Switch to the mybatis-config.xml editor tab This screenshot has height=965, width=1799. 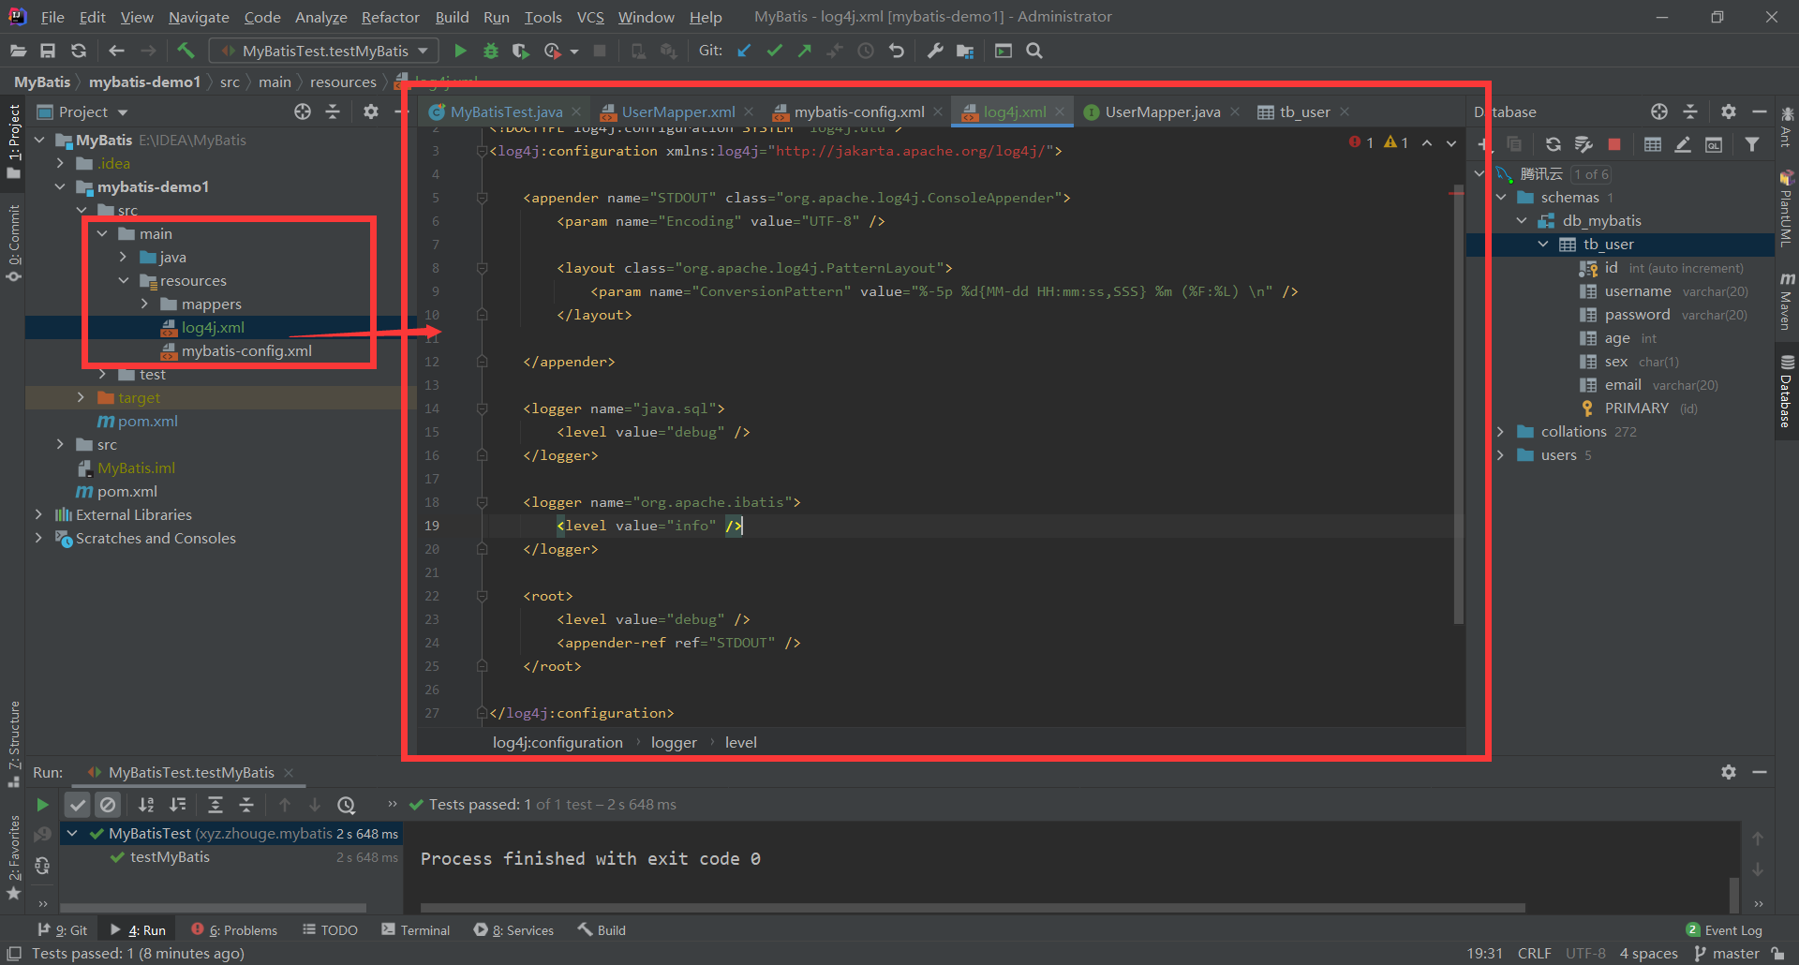coord(859,111)
